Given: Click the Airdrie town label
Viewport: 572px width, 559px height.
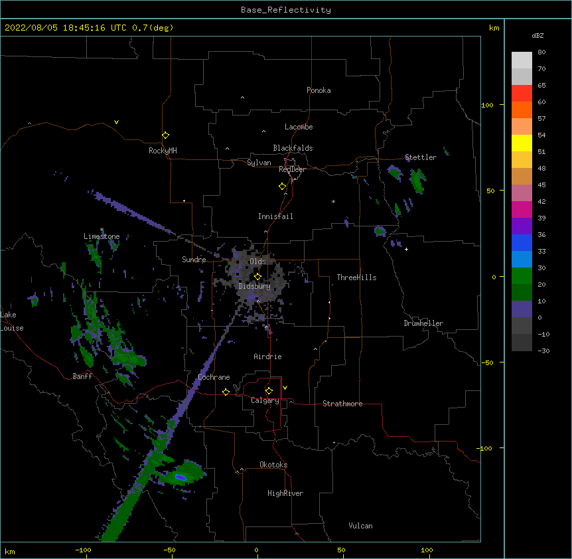Looking at the screenshot, I should click(x=267, y=357).
